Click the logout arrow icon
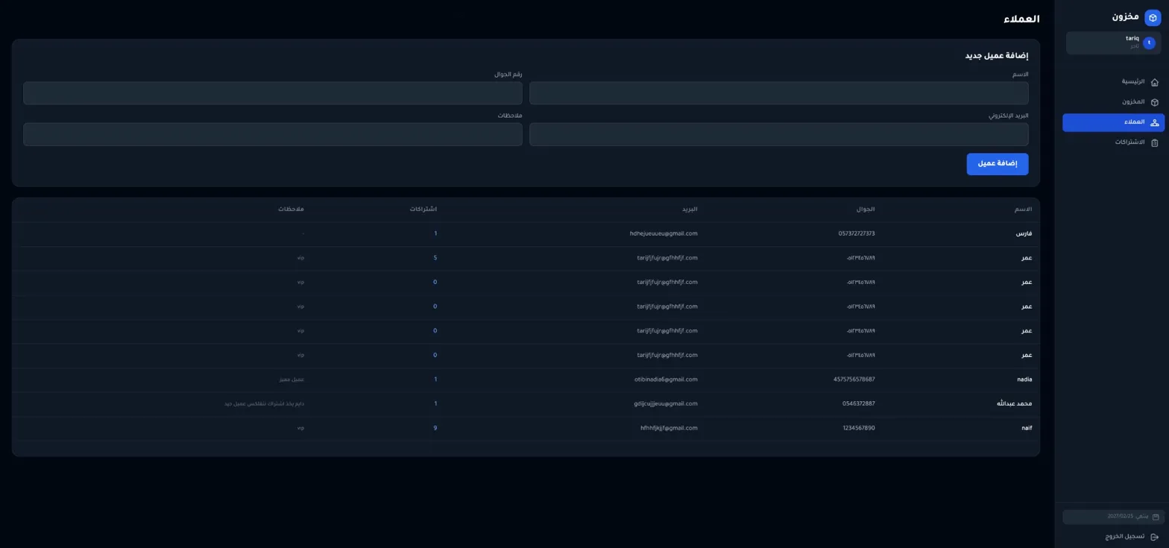 pos(1155,537)
